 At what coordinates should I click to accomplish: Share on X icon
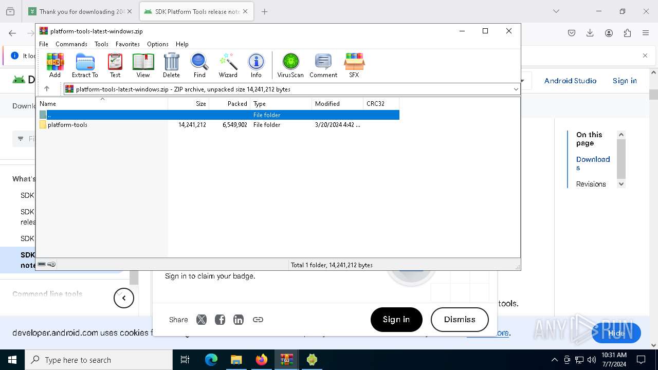click(x=202, y=320)
